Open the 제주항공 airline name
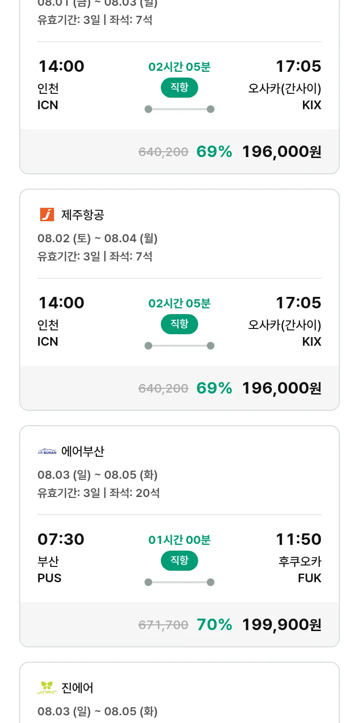The width and height of the screenshot is (359, 723). (x=83, y=215)
